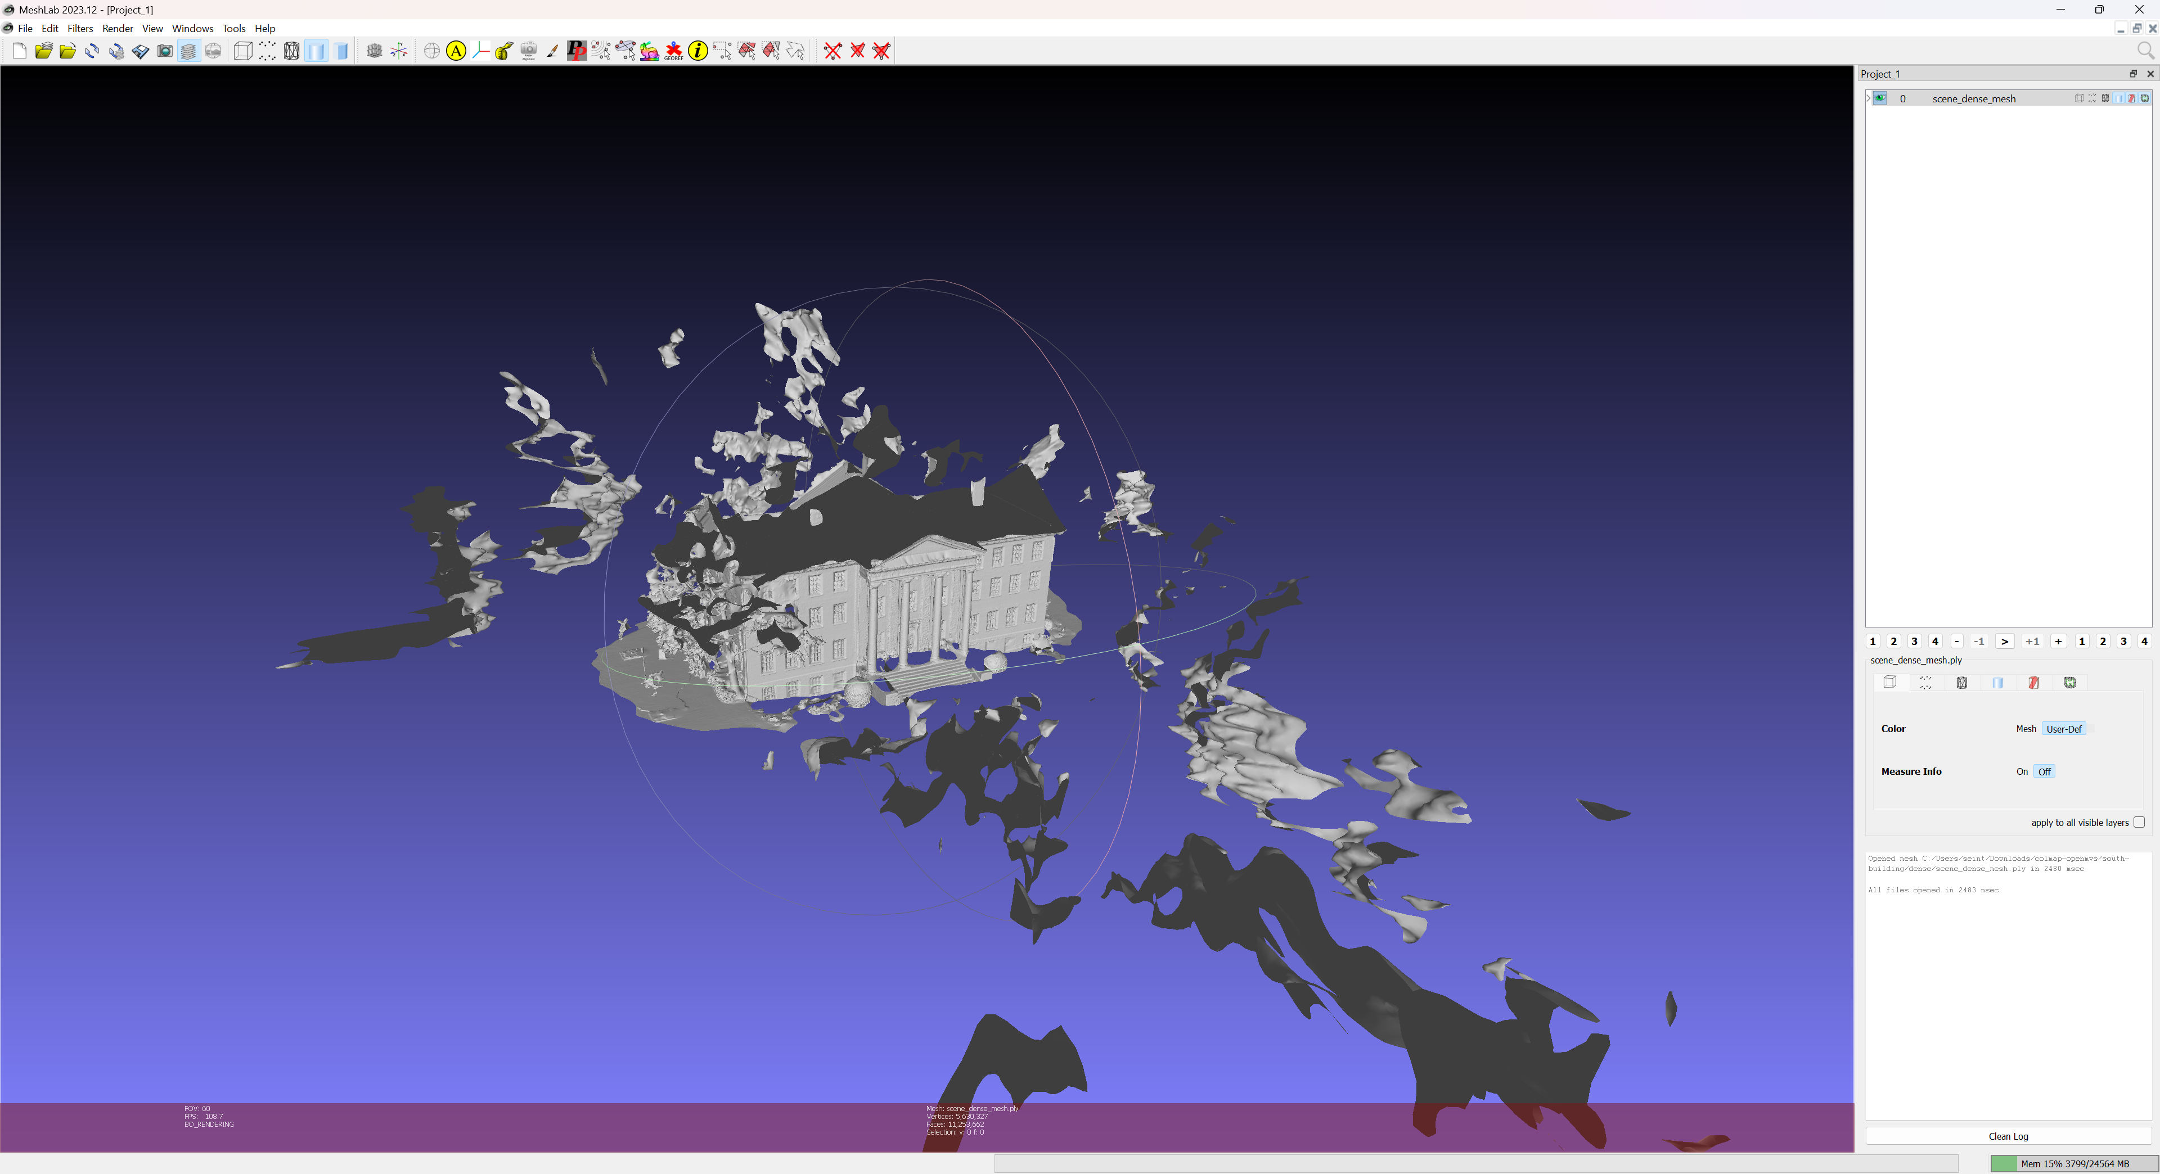2160x1174 pixels.
Task: Click the '>' next layer button
Action: pos(2004,641)
